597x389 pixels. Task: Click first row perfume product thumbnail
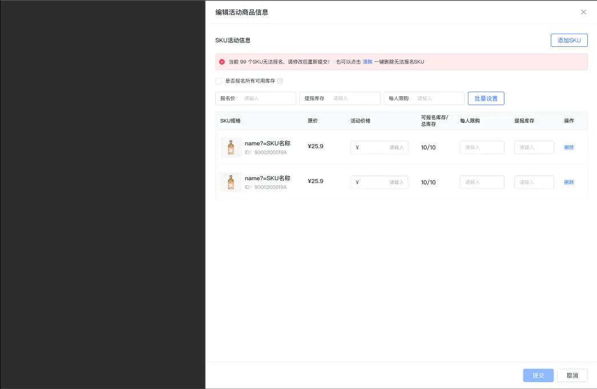[231, 147]
